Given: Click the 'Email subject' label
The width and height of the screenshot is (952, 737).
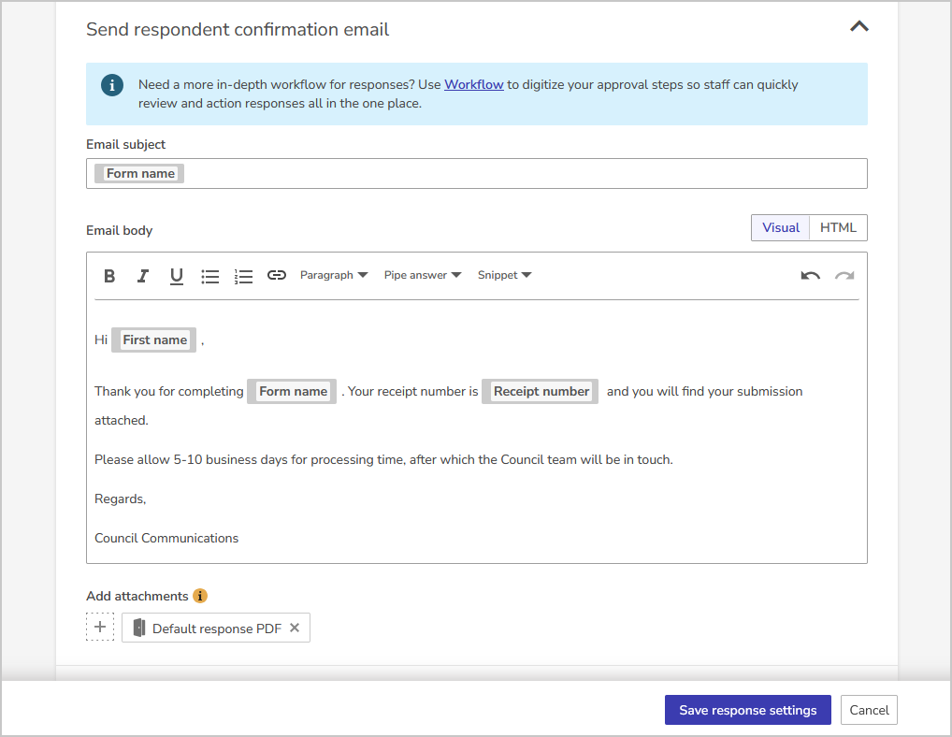Looking at the screenshot, I should 125,144.
